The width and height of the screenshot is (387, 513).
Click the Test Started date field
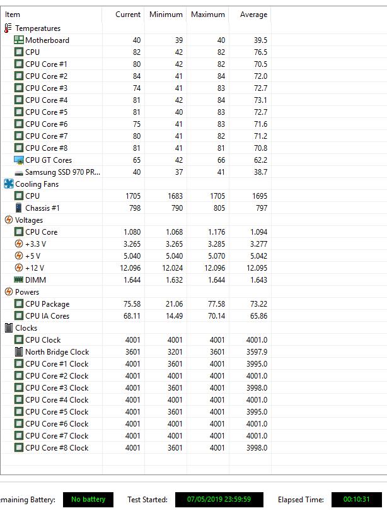219,500
